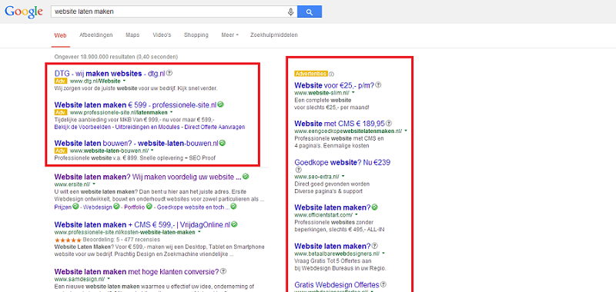Click green check of the officientstart.com ad title
The image size is (616, 292).
coord(375,207)
